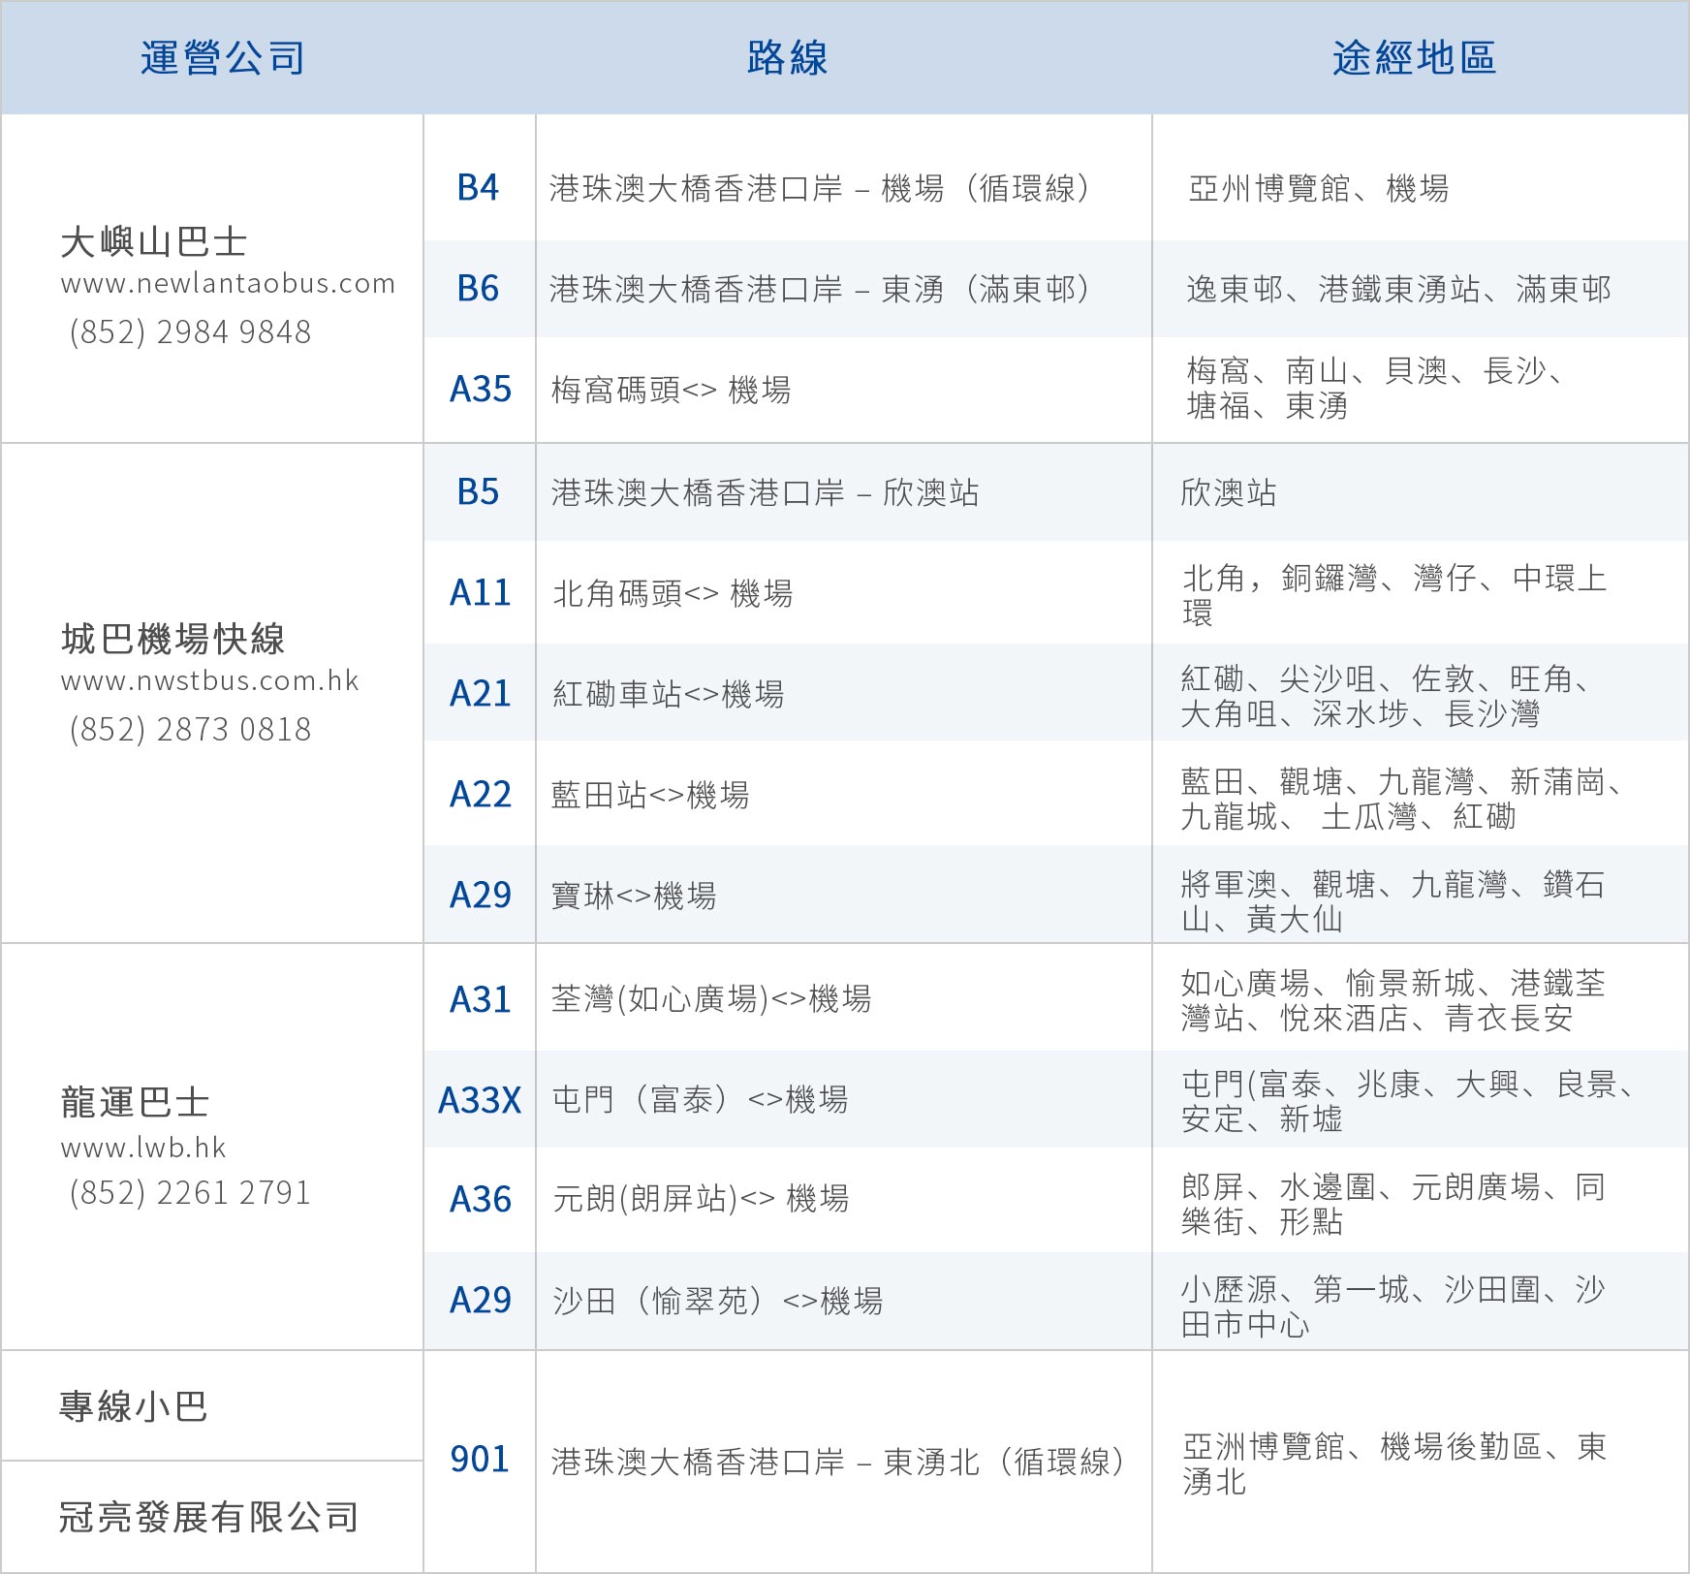Click route code B5
This screenshot has height=1574, width=1690.
(478, 492)
